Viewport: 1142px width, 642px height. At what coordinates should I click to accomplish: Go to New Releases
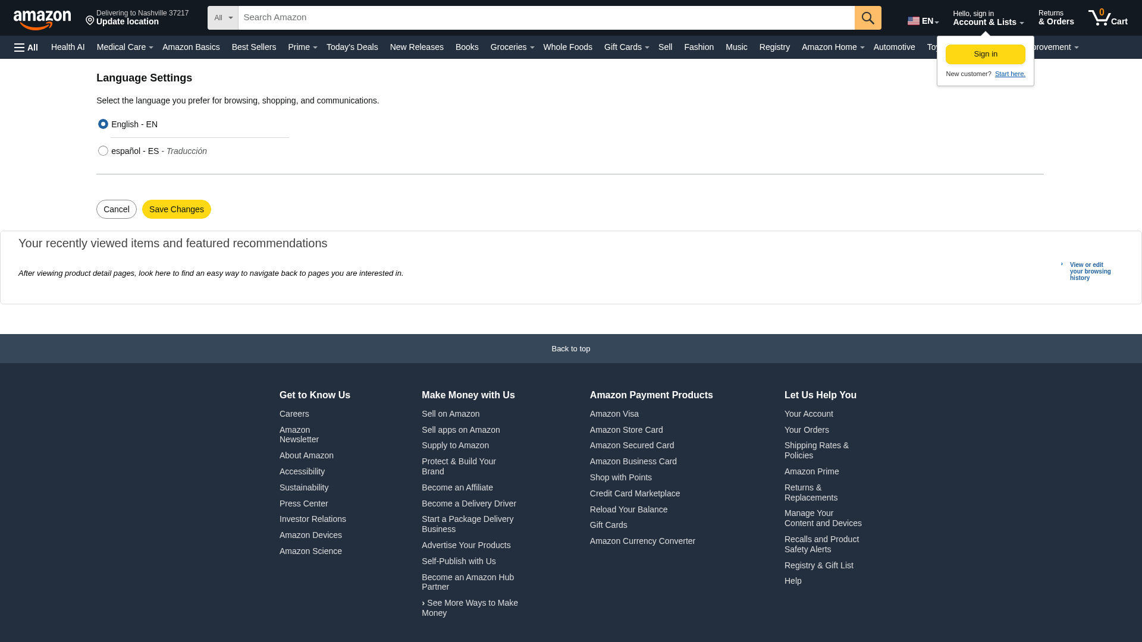point(417,47)
